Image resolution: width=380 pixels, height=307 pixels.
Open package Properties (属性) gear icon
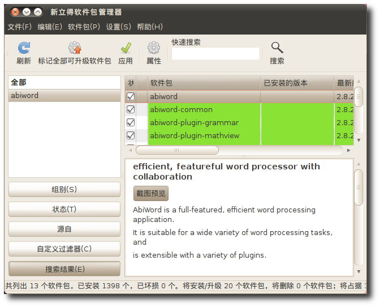tap(154, 48)
